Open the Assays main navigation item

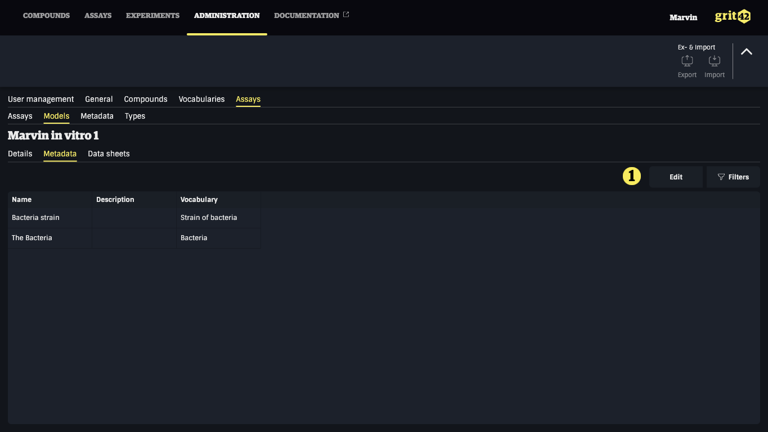(x=98, y=16)
